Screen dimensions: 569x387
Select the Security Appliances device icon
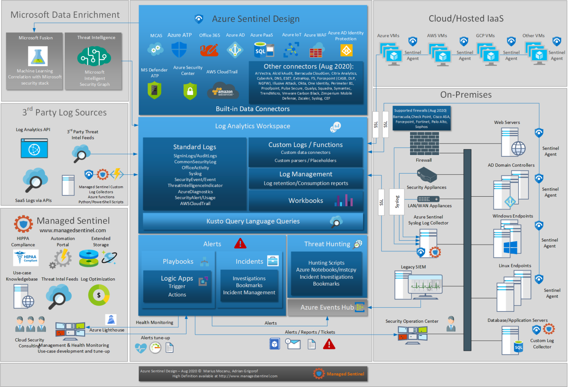point(427,175)
